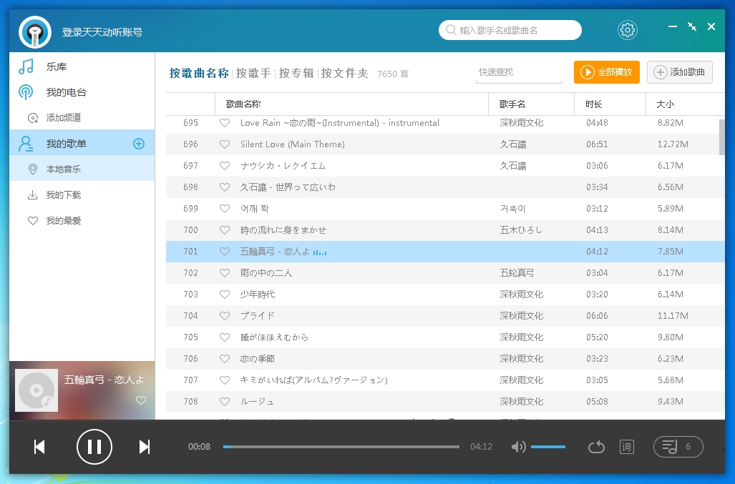
Task: Pause the current song
Action: tap(94, 447)
